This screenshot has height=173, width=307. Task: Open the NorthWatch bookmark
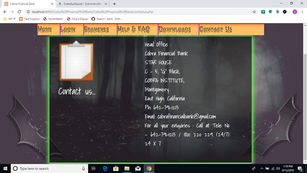(x=53, y=19)
